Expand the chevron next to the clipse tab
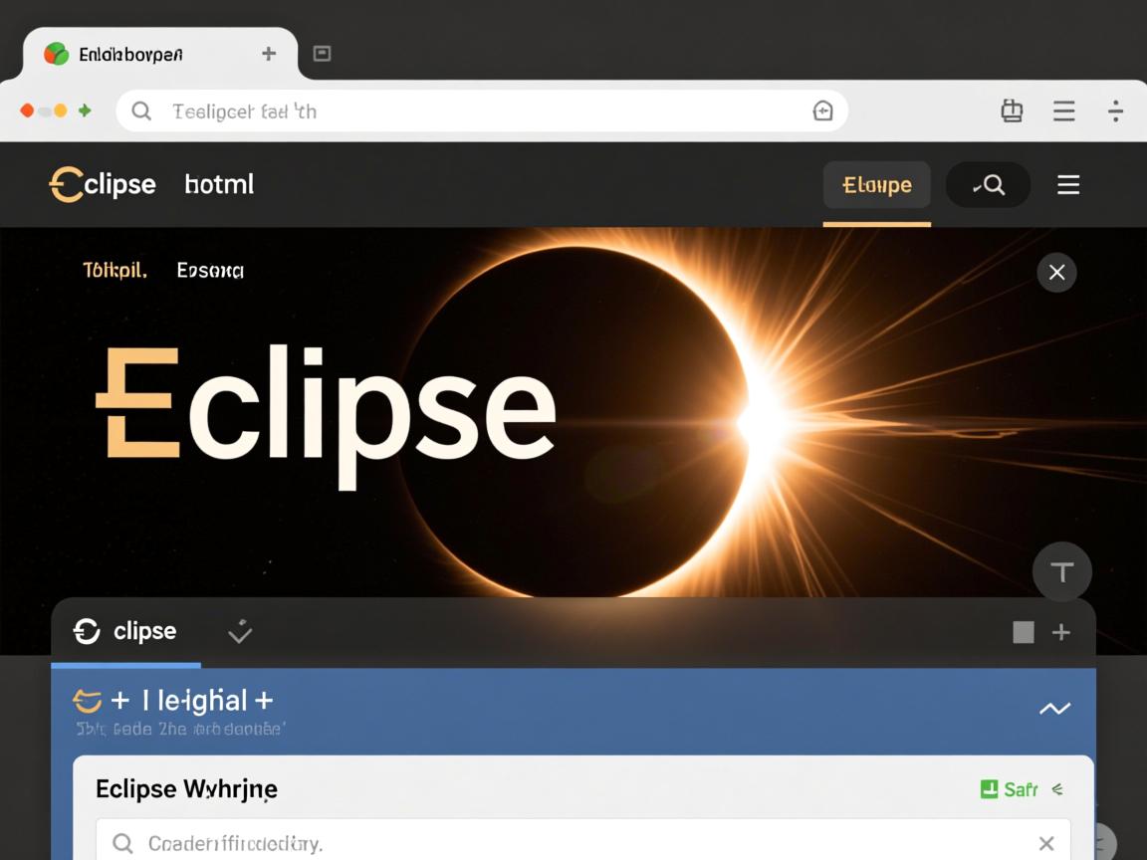 pyautogui.click(x=239, y=631)
